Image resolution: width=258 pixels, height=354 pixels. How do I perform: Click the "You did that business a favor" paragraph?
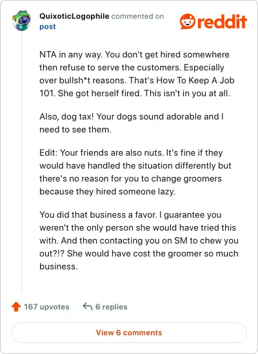pos(139,240)
